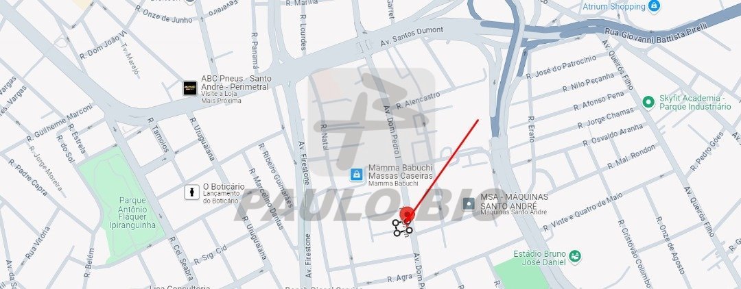The height and width of the screenshot is (289, 741).
Task: Select the Av. Santos Dumont street label
Action: click(412, 36)
